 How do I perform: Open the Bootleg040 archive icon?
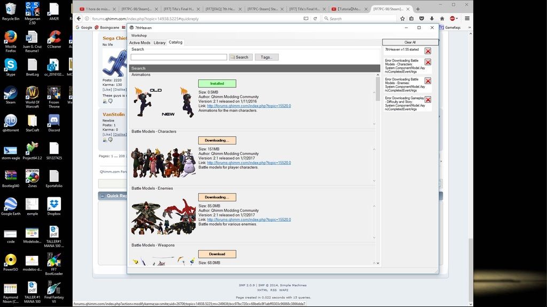click(x=11, y=179)
